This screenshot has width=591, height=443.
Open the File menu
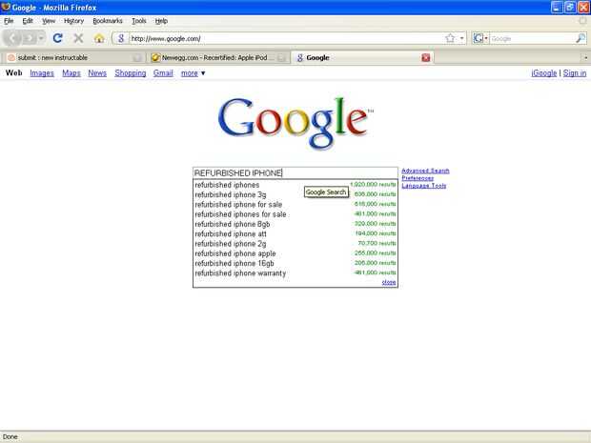coord(9,21)
